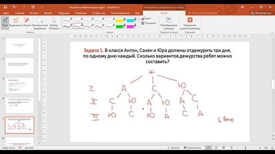
Task: Select thin red pen in top row
Action: tap(78, 20)
